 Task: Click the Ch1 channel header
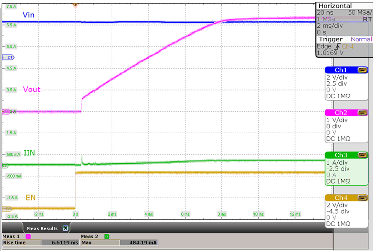tap(341, 70)
